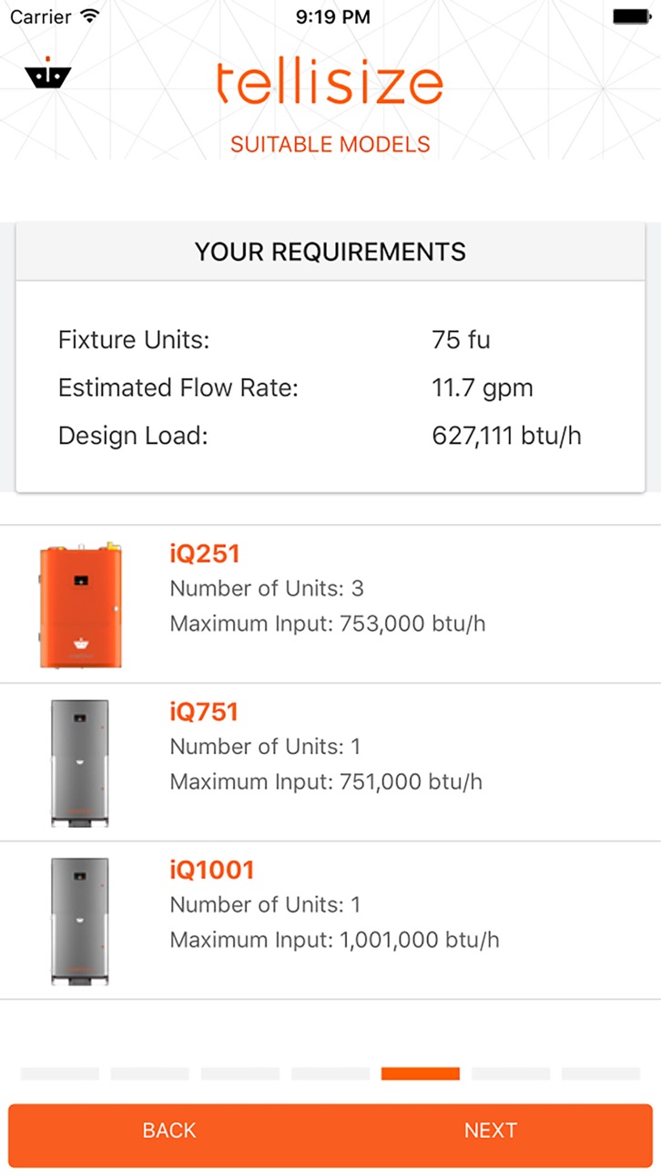Tap the SUITABLE MODELS subtitle

pyautogui.click(x=330, y=144)
